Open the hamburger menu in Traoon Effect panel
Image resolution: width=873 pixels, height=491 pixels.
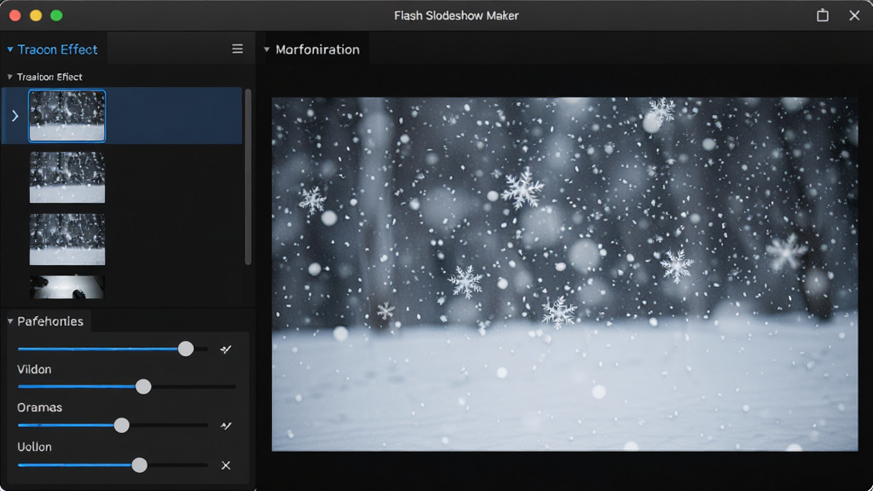tap(237, 49)
